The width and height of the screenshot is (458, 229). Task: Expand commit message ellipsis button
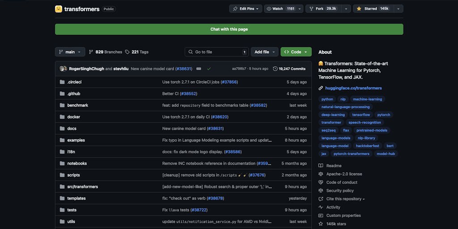point(199,69)
